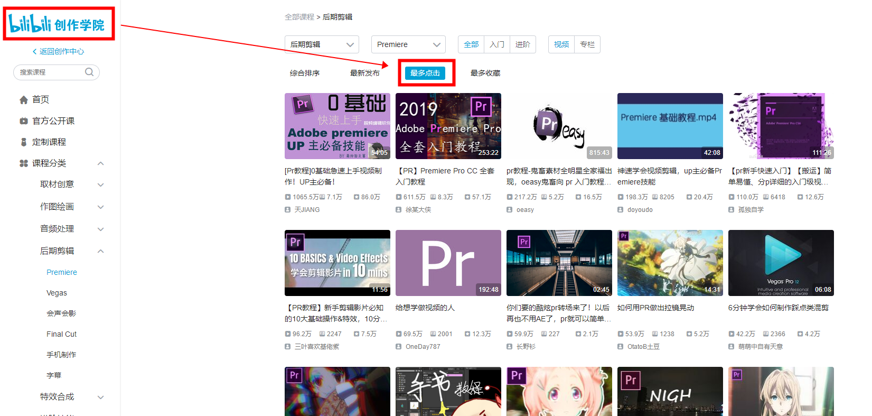The width and height of the screenshot is (872, 416).
Task: Open the 首页 home icon
Action: tap(24, 100)
